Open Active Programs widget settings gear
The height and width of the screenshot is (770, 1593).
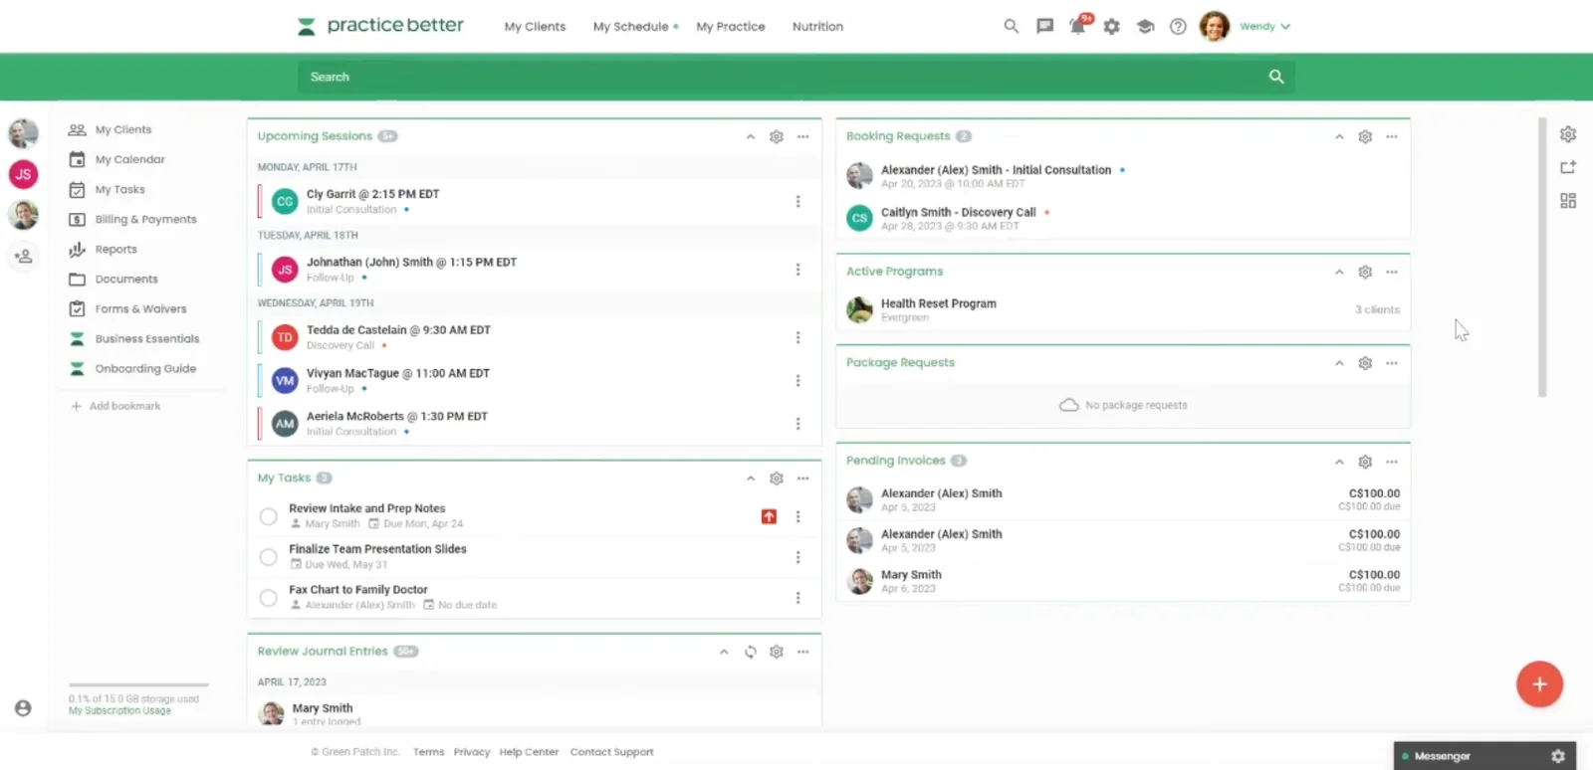pyautogui.click(x=1365, y=272)
